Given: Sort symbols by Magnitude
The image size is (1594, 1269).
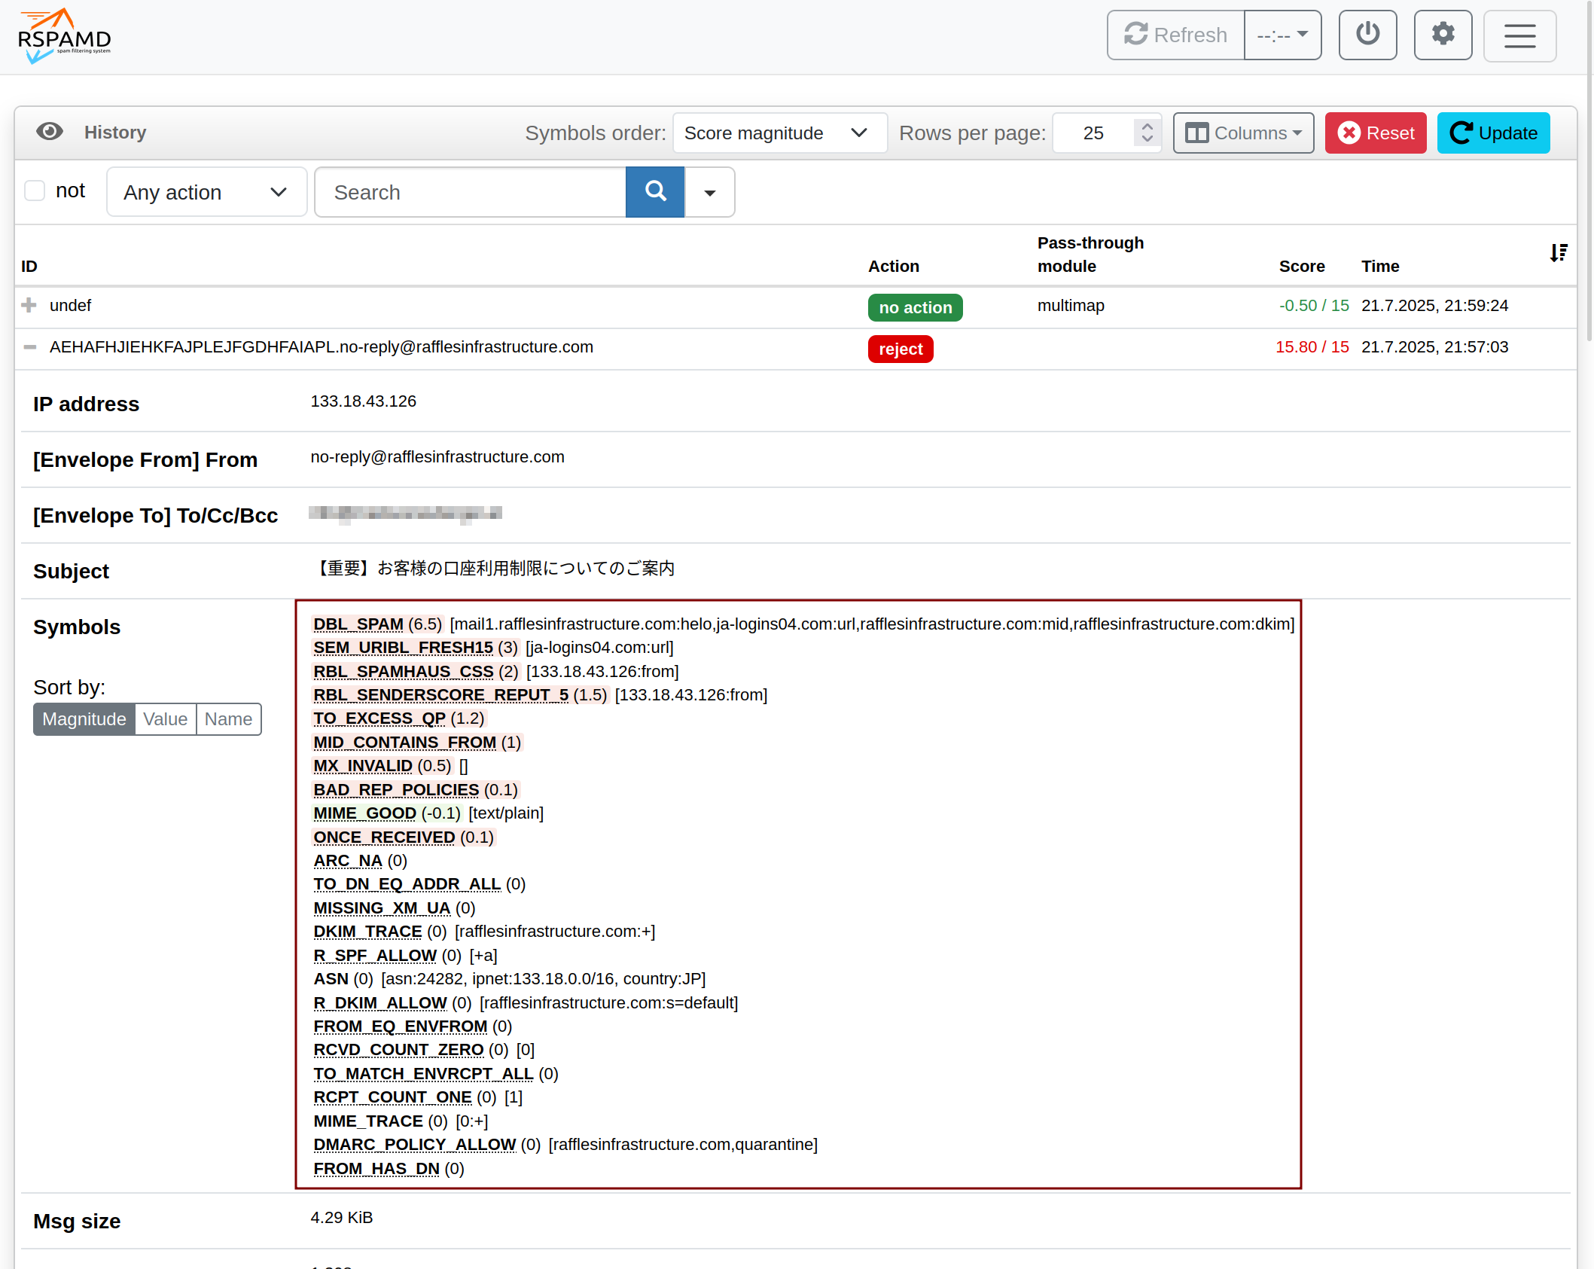Looking at the screenshot, I should point(84,719).
